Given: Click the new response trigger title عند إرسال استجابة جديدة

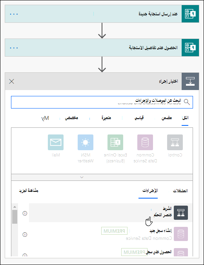Looking at the screenshot, I should point(158,14).
